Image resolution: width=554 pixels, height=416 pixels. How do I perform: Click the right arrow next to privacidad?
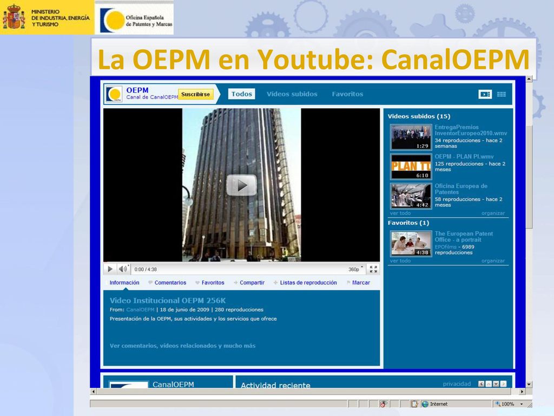tap(504, 384)
